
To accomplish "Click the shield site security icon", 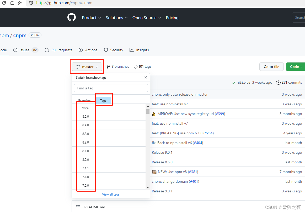I will 31,3.
